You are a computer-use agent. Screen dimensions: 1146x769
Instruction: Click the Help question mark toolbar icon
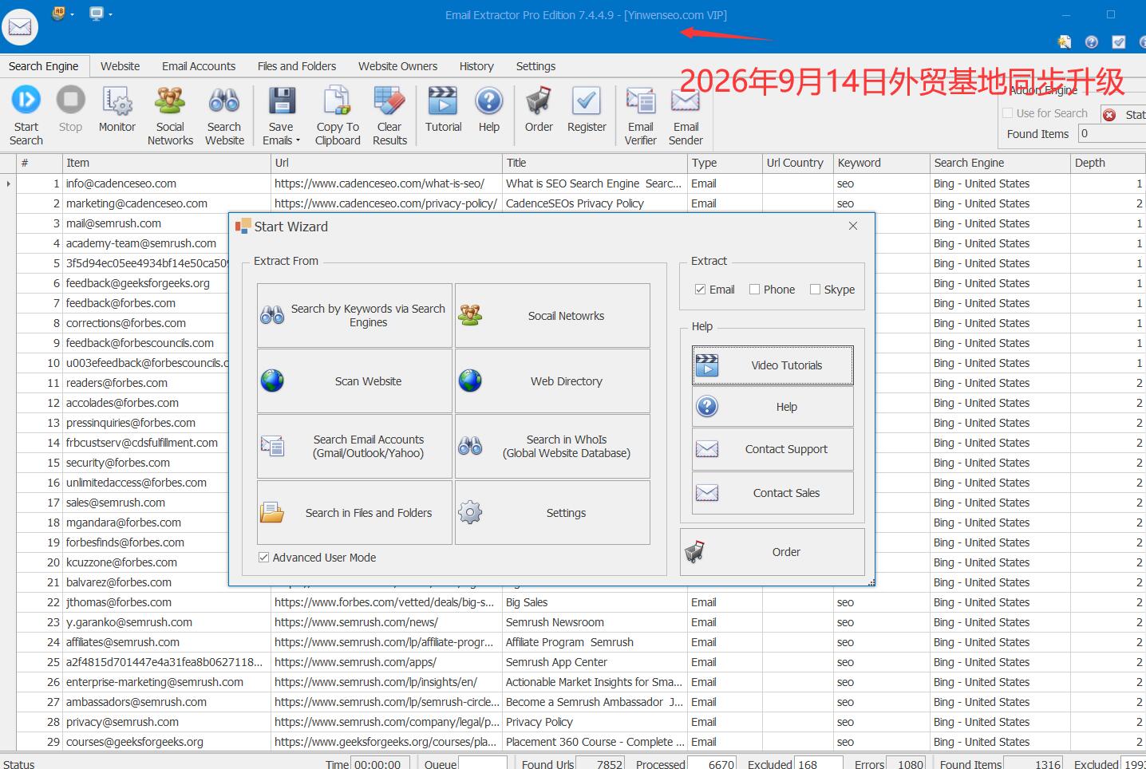(488, 101)
